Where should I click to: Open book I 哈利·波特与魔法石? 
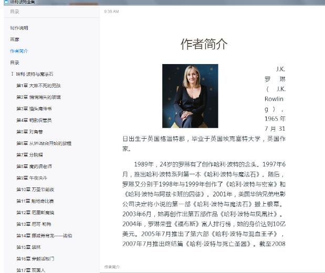coord(32,74)
